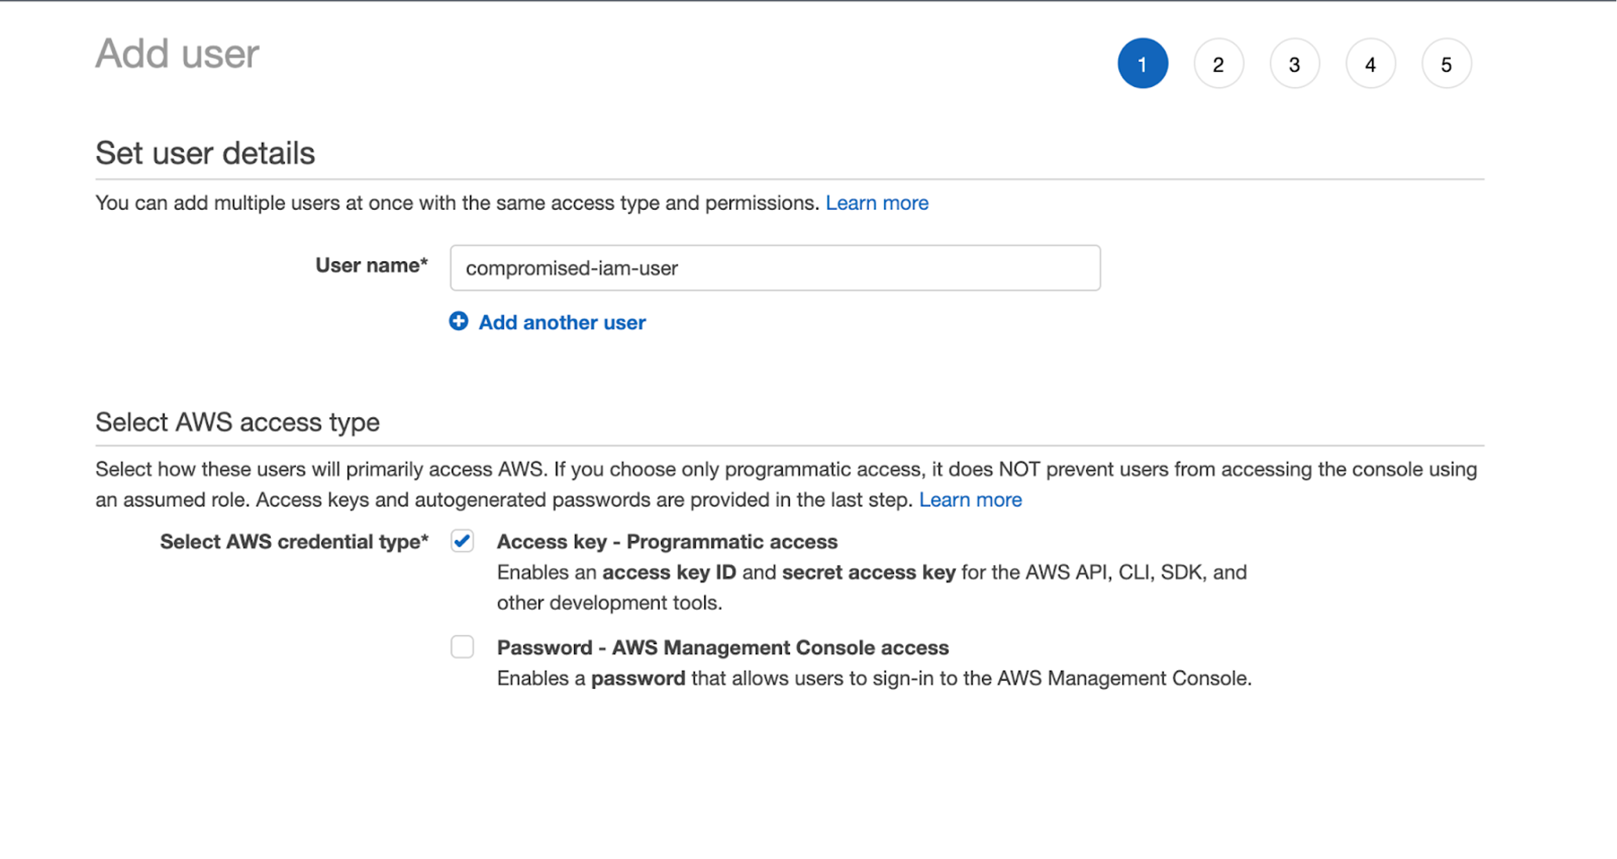This screenshot has height=859, width=1617.
Task: Jump to wizard step 2
Action: pyautogui.click(x=1219, y=64)
